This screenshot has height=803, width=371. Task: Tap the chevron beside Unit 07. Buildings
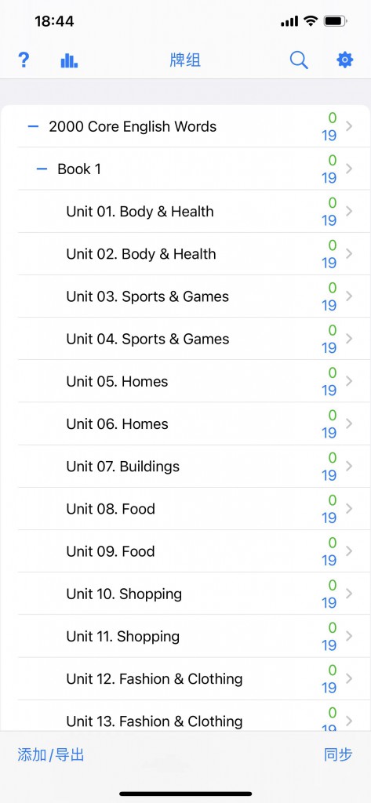pyautogui.click(x=350, y=466)
